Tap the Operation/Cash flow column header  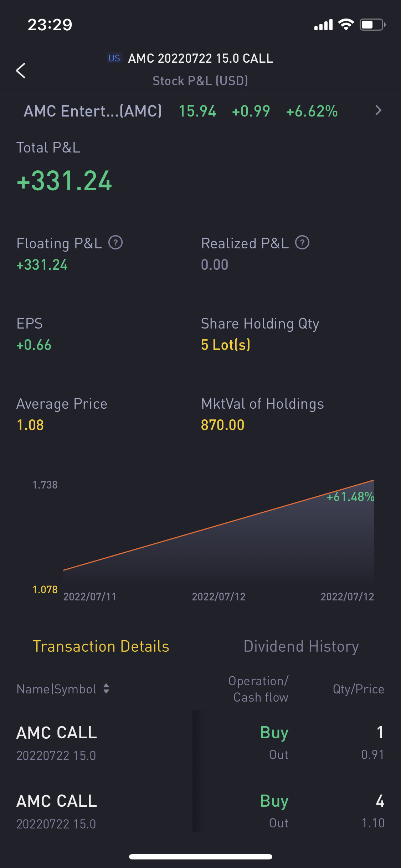tap(259, 689)
